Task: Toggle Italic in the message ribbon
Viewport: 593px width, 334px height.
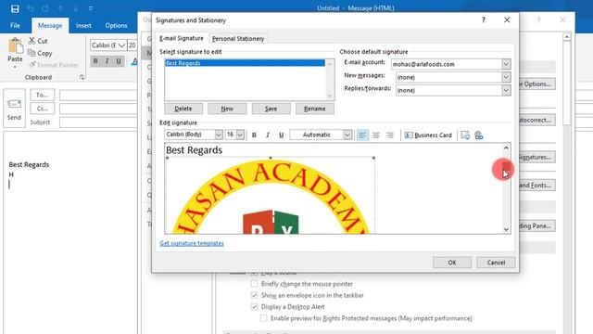Action: pyautogui.click(x=107, y=61)
